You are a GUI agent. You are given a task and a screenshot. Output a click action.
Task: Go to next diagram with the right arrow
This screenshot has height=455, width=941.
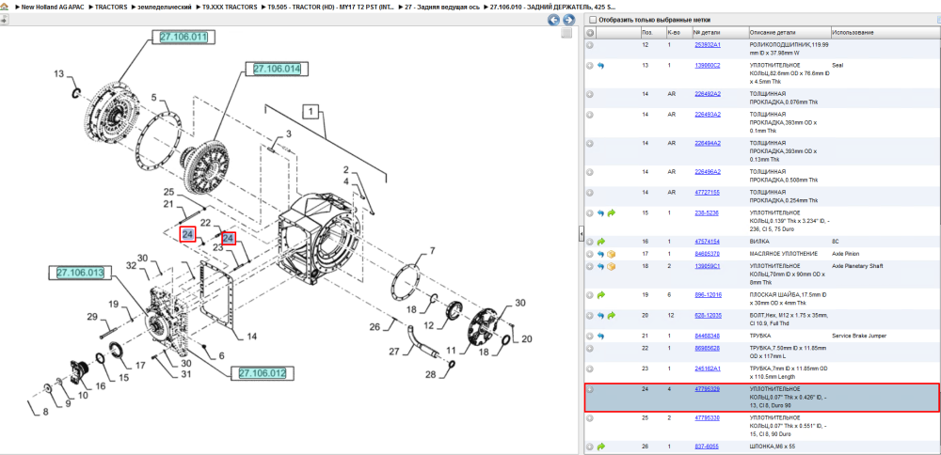pos(568,20)
